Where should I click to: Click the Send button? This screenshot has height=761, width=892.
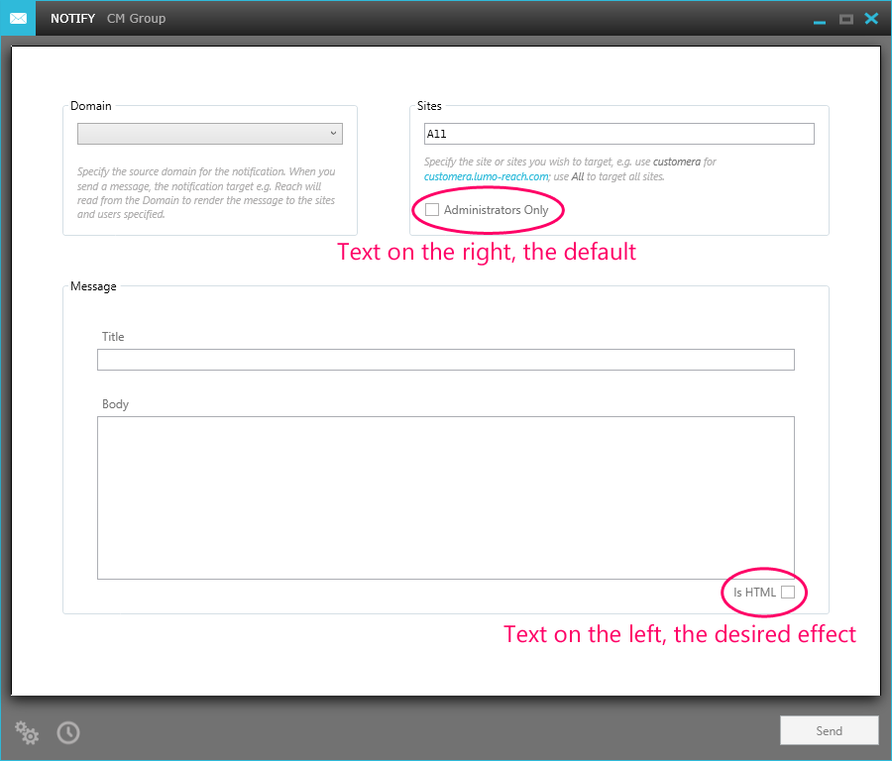point(829,730)
